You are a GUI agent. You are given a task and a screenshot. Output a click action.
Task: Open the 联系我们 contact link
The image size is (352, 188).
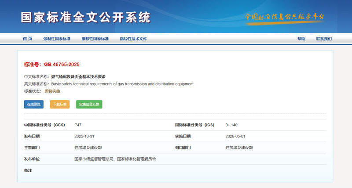[324, 39]
